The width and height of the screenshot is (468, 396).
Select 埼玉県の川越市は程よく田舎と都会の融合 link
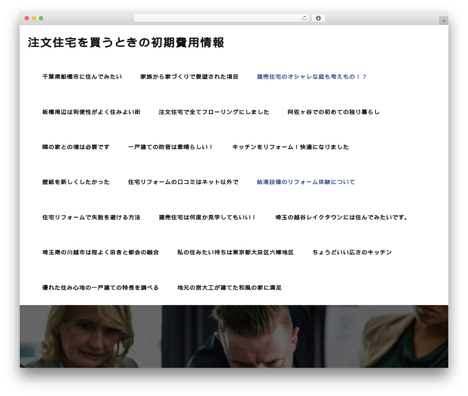point(101,252)
